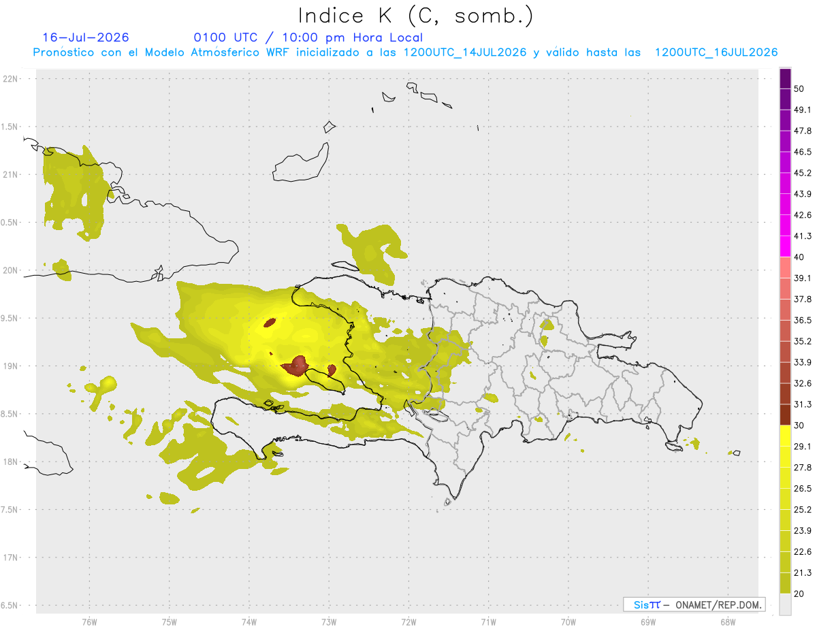
Task: Click the longitude axis label "70W"
Action: click(568, 621)
